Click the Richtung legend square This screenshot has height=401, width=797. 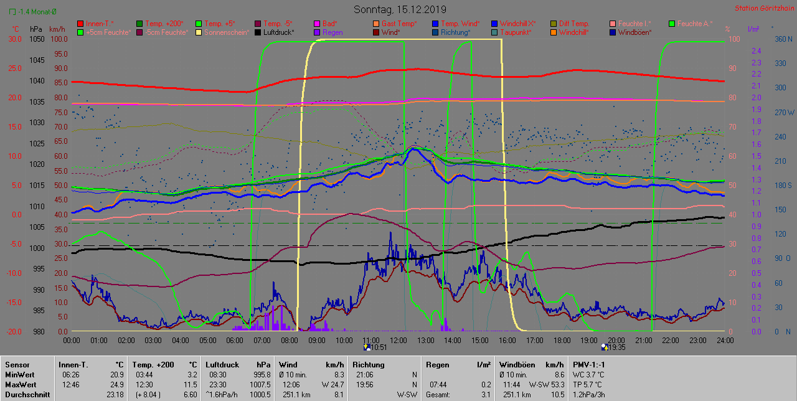coord(435,32)
